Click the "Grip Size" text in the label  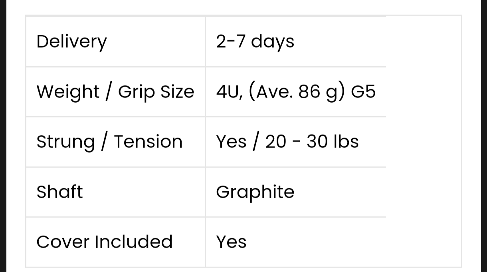click(156, 92)
